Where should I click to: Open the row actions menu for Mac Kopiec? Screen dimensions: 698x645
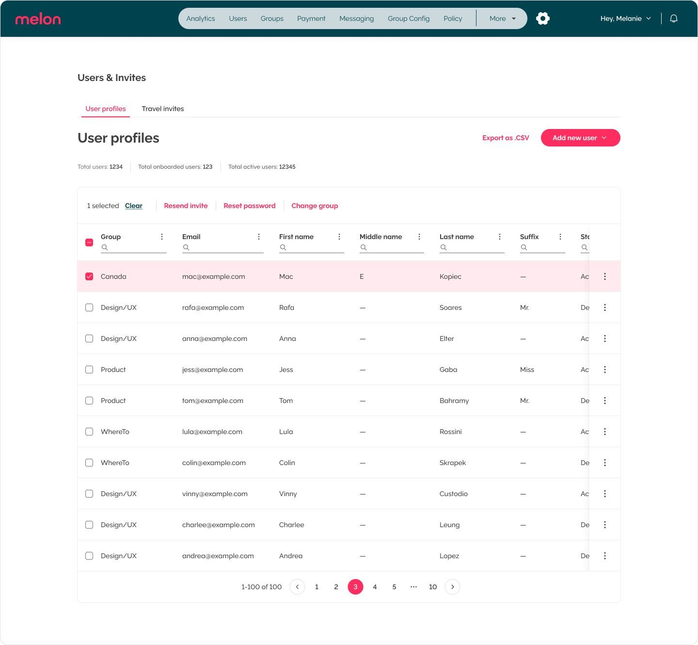click(604, 276)
